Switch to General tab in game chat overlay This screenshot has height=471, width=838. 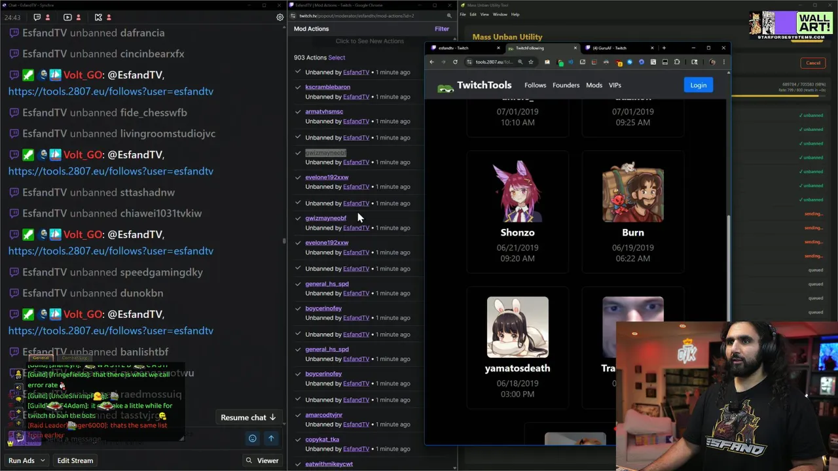41,358
